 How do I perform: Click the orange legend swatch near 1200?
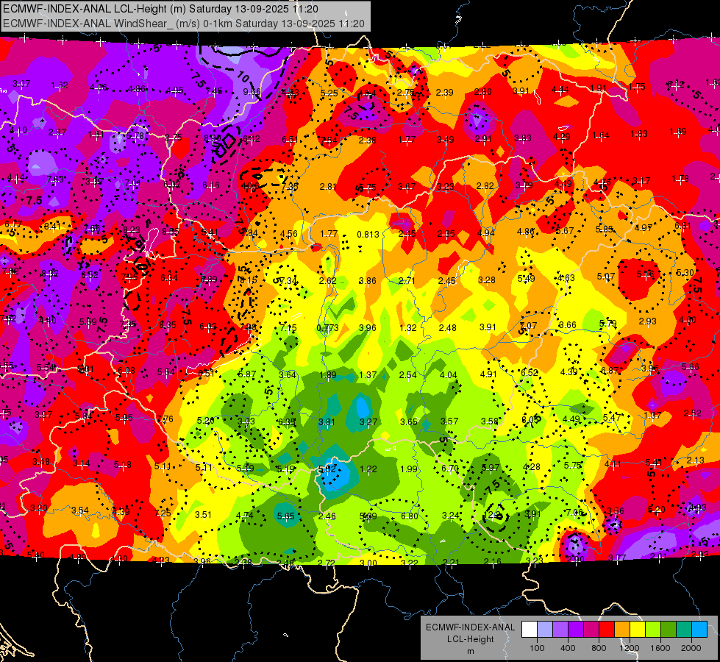click(x=622, y=630)
